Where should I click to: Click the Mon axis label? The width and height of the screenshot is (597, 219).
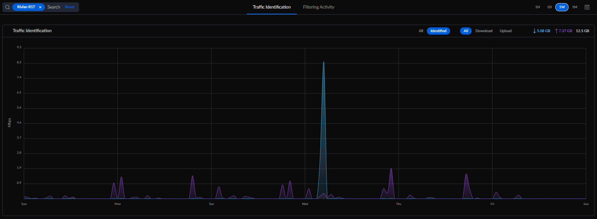pyautogui.click(x=117, y=204)
